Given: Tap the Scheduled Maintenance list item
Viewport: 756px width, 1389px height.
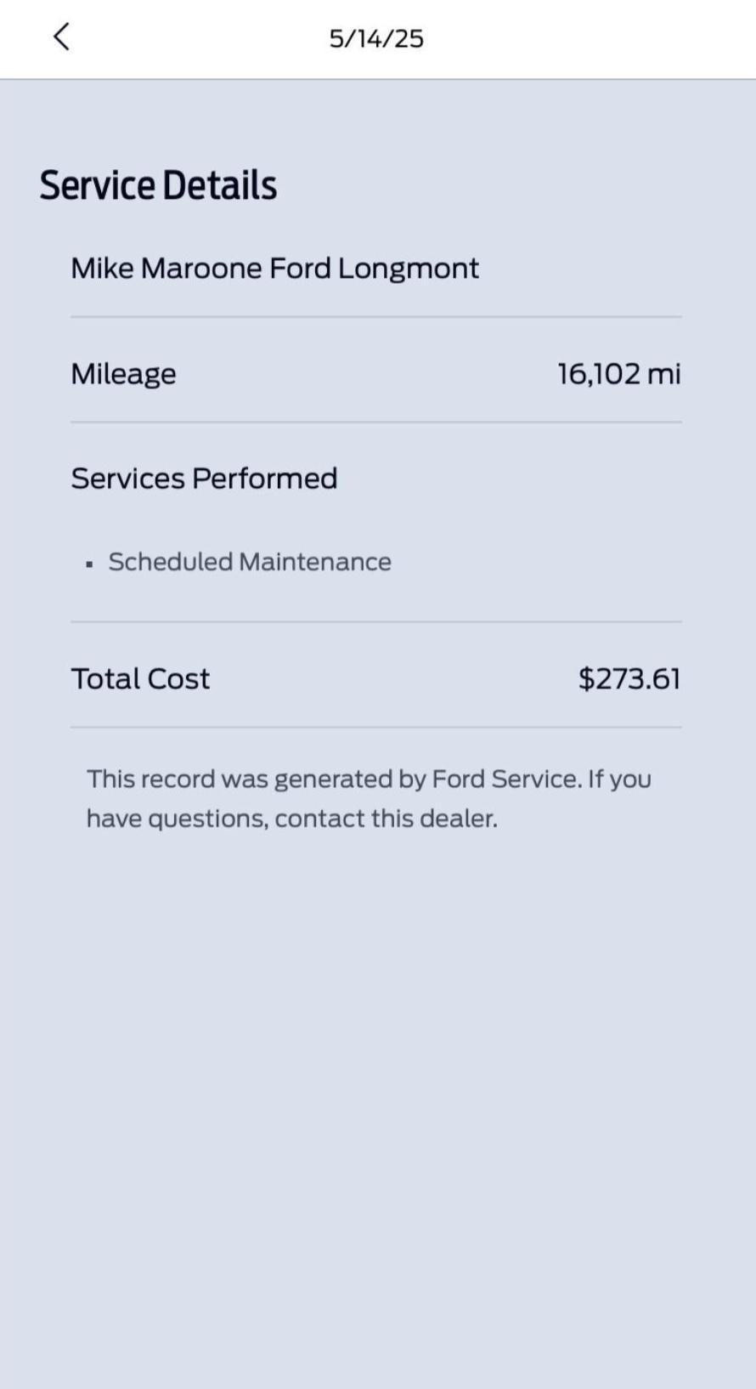Looking at the screenshot, I should point(249,562).
